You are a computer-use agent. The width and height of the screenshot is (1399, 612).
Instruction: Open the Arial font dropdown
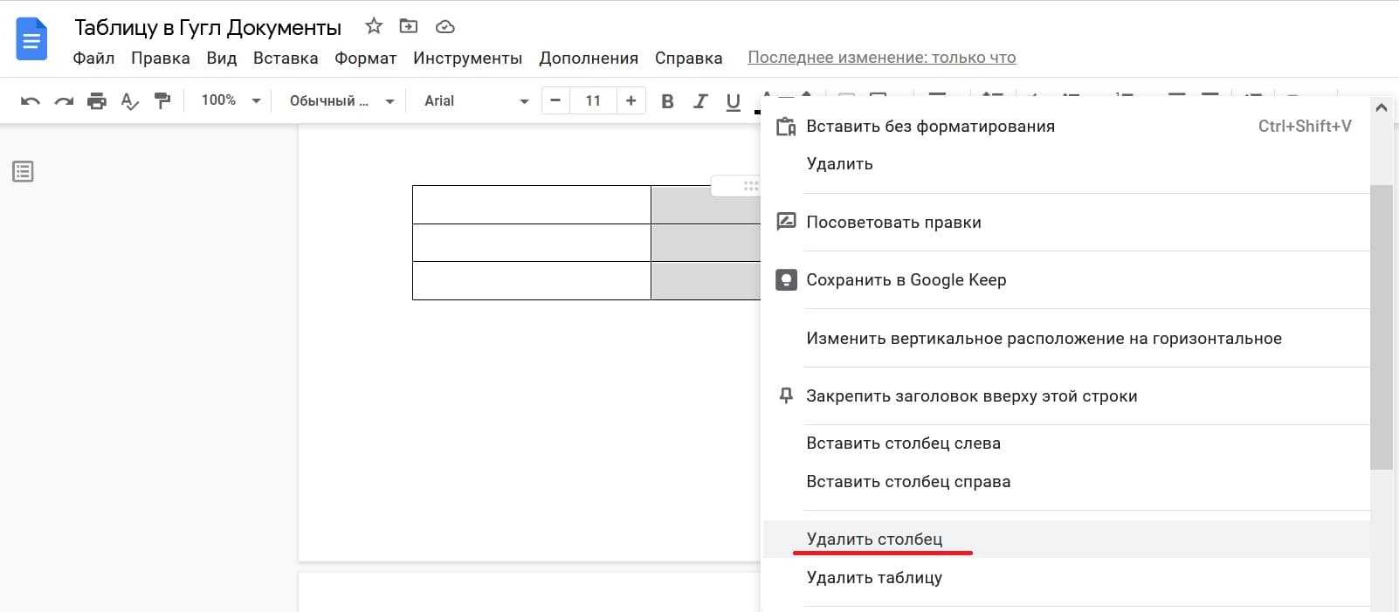tap(476, 100)
